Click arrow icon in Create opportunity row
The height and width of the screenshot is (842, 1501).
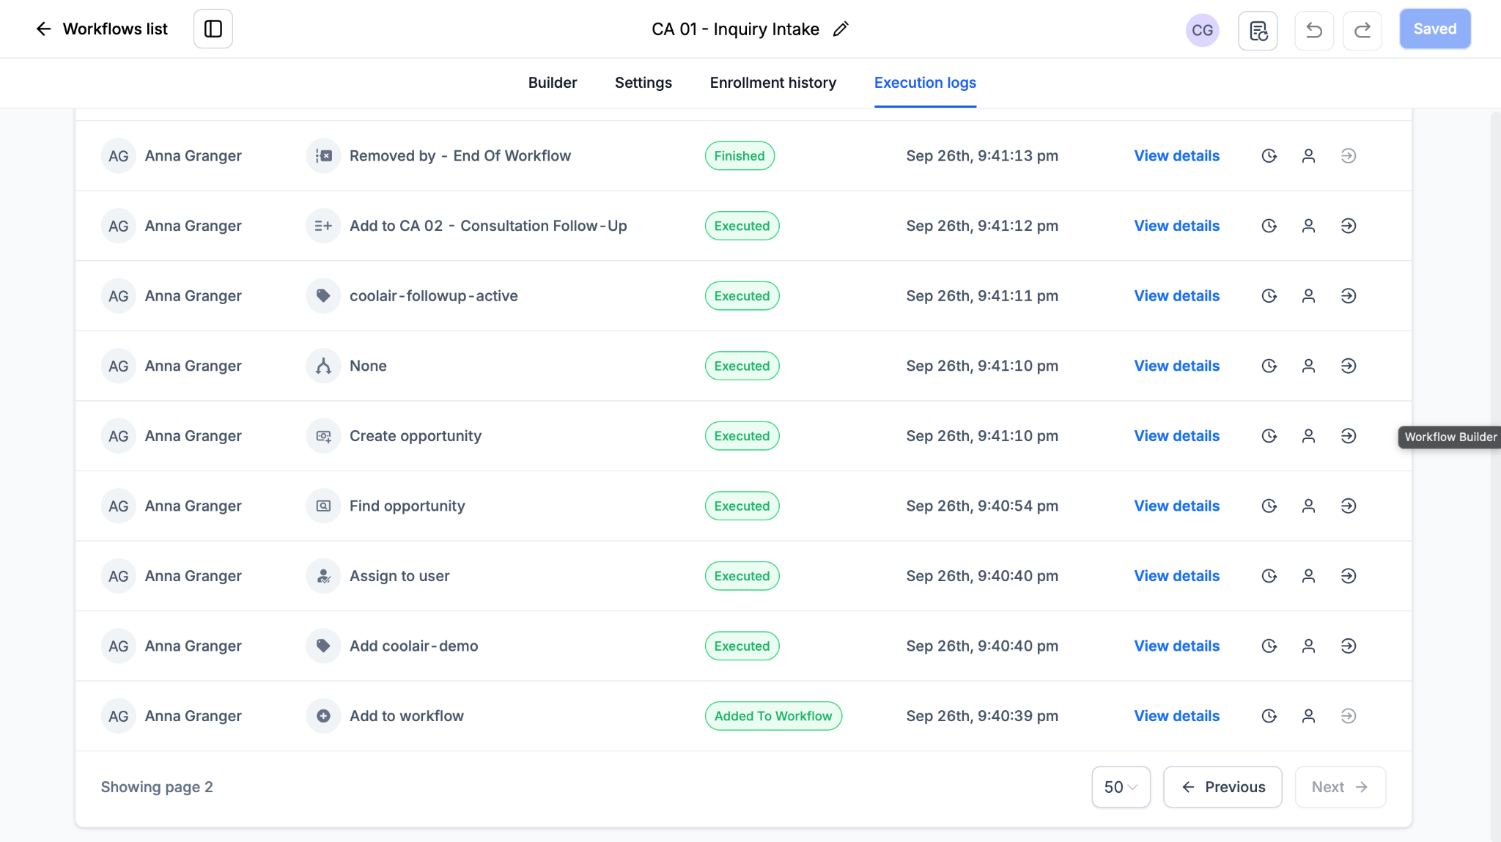[x=1349, y=436]
